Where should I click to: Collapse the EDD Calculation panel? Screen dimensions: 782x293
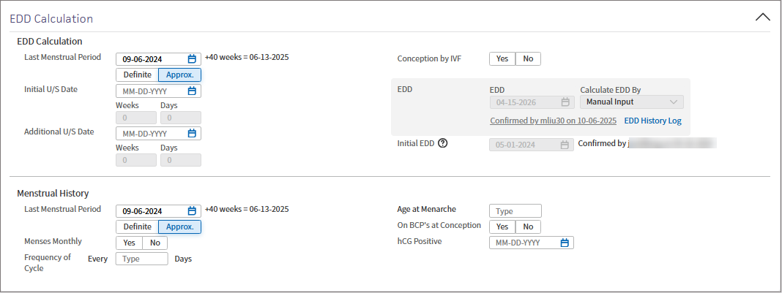[762, 17]
